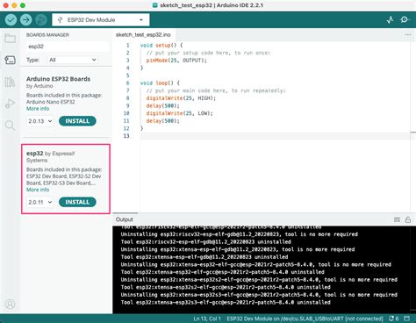Open the Sketchbook folder sidebar icon

tap(10, 39)
